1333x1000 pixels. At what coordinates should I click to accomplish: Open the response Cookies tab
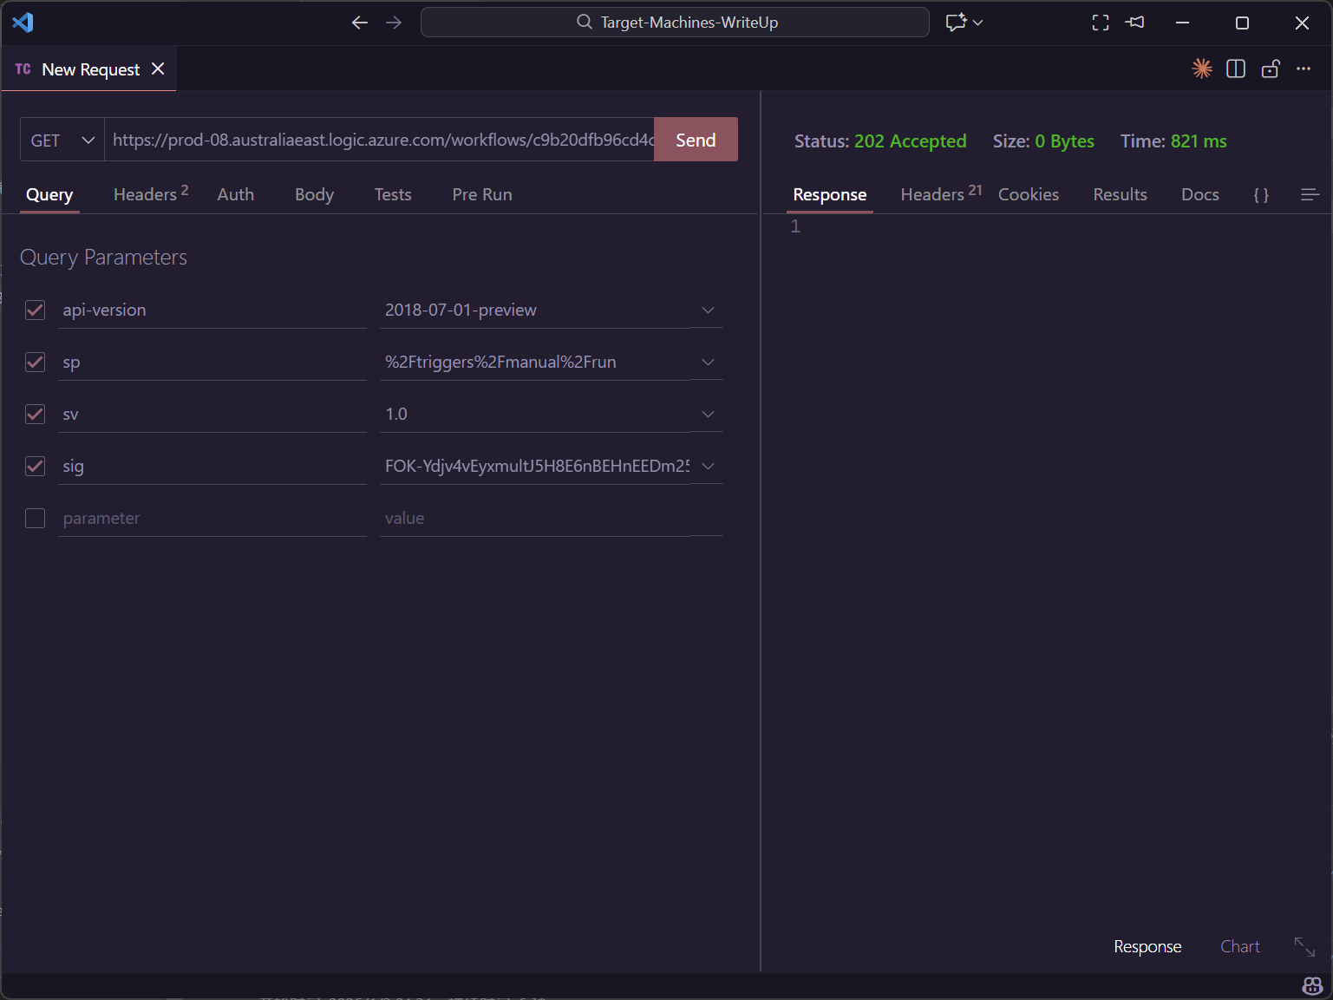point(1028,195)
